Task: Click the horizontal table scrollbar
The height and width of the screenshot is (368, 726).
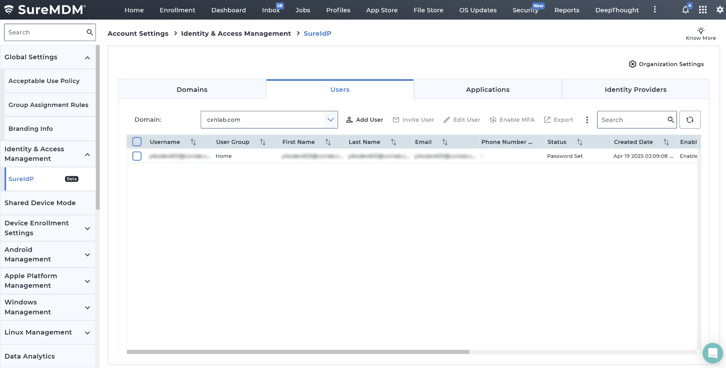Action: (x=298, y=352)
